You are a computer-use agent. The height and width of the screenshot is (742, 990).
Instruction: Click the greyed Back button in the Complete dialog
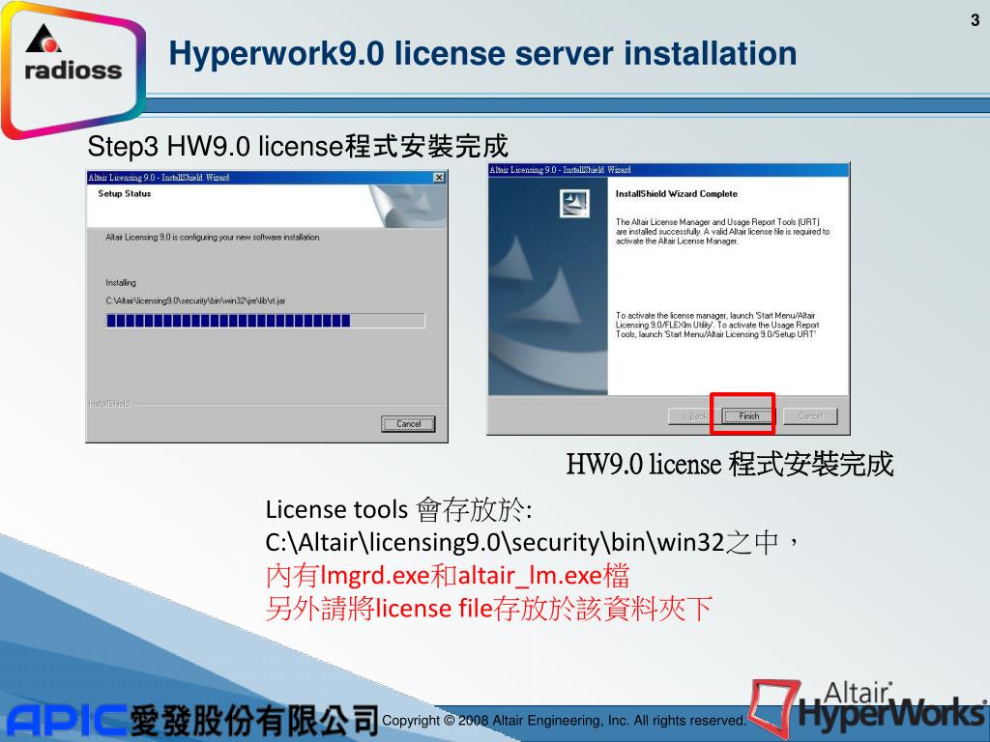click(694, 415)
